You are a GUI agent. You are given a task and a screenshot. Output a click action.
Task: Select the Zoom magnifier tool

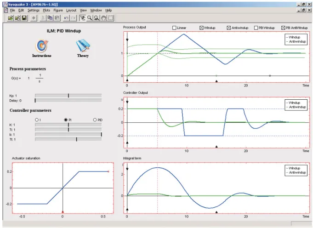pyautogui.click(x=90, y=18)
